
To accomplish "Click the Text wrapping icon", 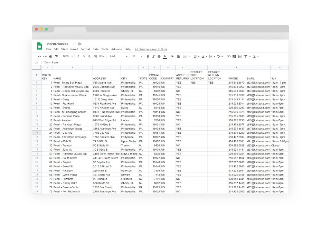I will click(211, 56).
